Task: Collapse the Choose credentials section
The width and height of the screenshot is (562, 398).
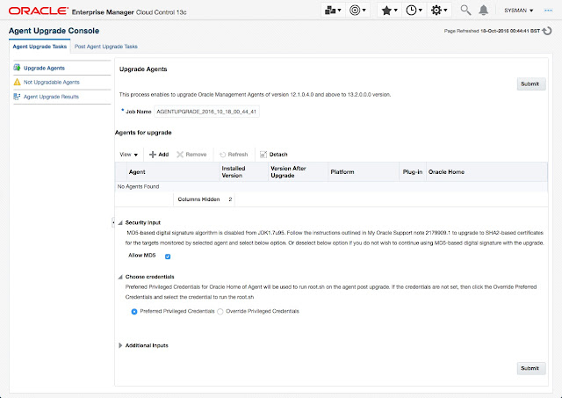Action: click(120, 277)
